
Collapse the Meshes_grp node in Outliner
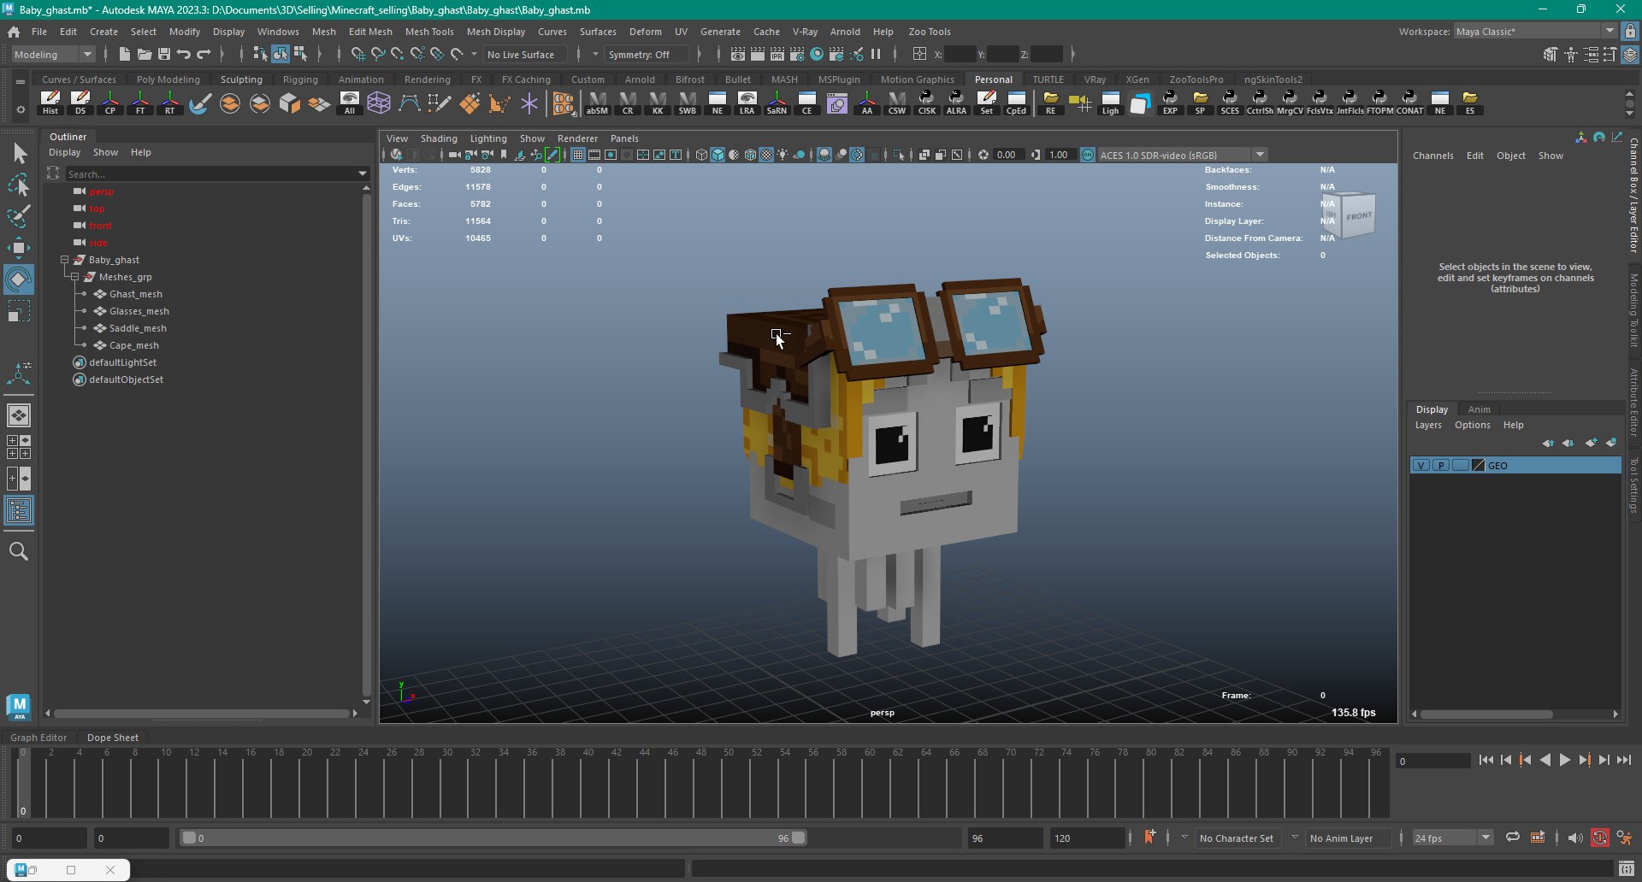[74, 277]
